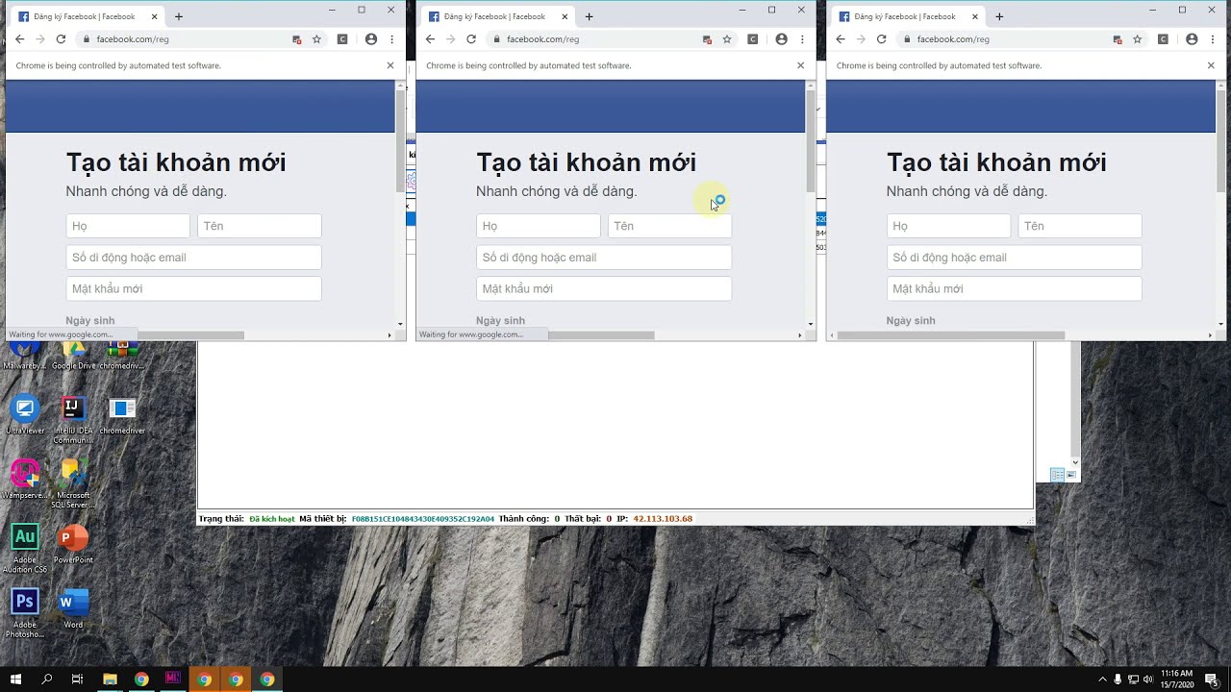
Task: Dismiss automation infobar in right Chrome window
Action: pos(1212,65)
